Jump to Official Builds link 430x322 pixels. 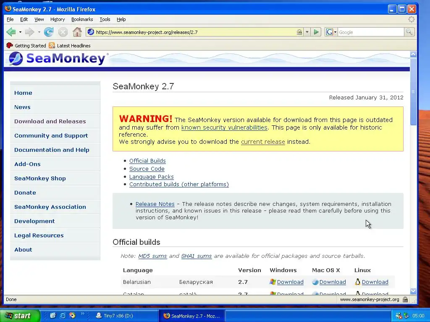pos(147,161)
